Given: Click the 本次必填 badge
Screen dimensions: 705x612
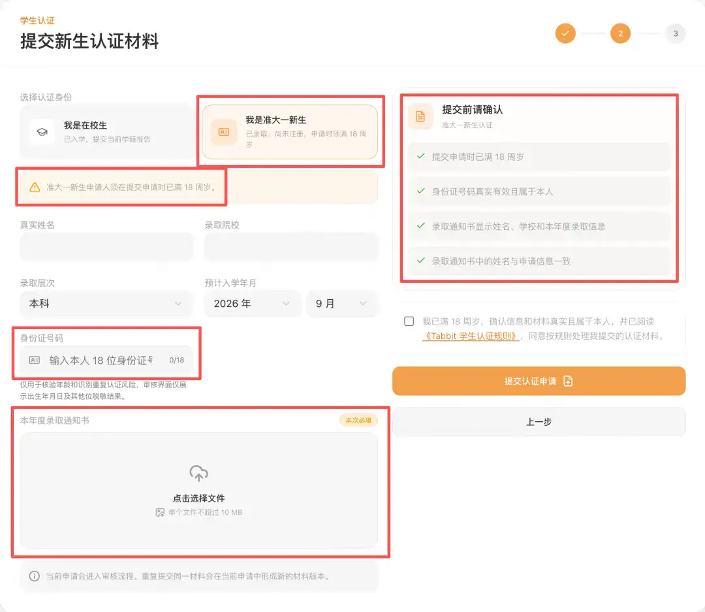Looking at the screenshot, I should pos(358,420).
